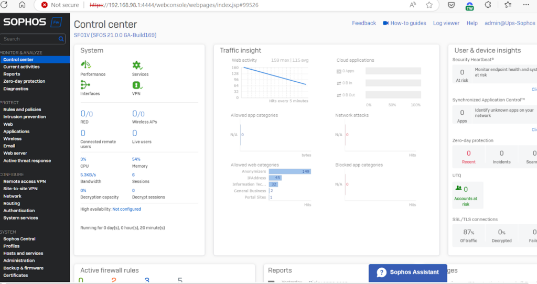The image size is (537, 284).
Task: Click the 3% CPU value
Action: point(83,159)
